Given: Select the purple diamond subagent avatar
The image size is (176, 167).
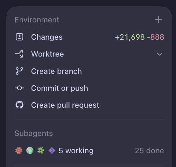Looking at the screenshot, I should [x=52, y=150].
